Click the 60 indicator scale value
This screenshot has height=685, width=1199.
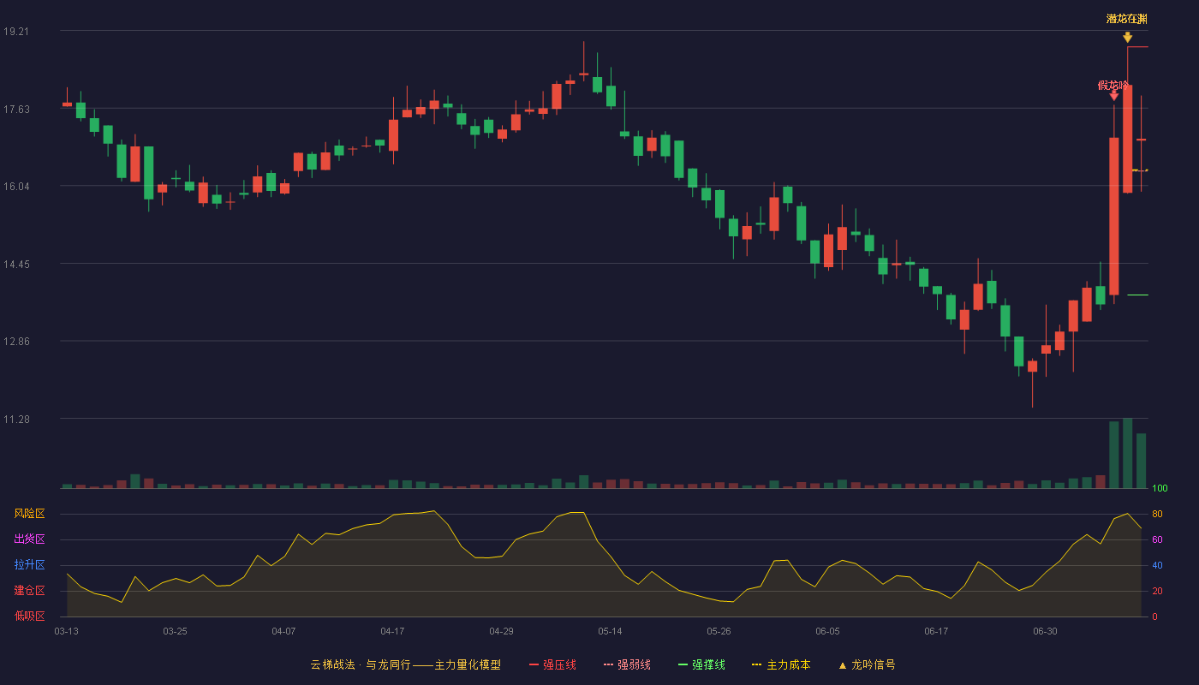coord(1157,539)
